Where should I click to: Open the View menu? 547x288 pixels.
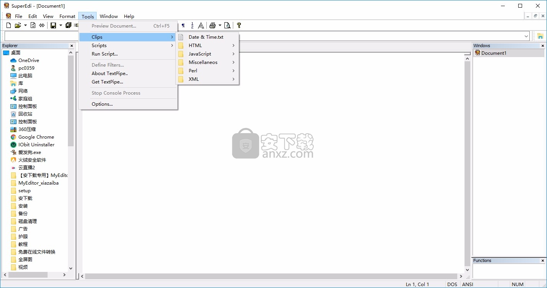tap(48, 16)
